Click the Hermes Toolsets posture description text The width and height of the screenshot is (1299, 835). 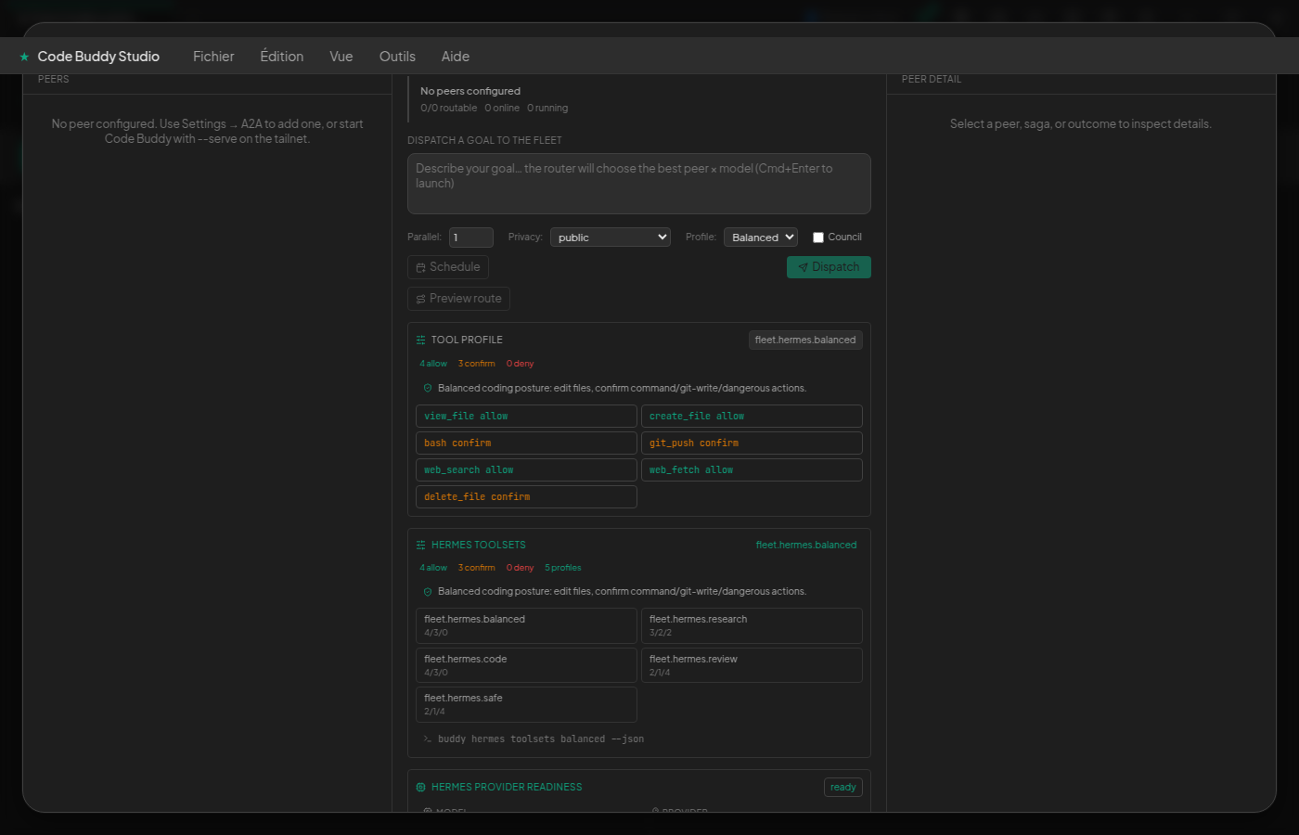pyautogui.click(x=622, y=591)
